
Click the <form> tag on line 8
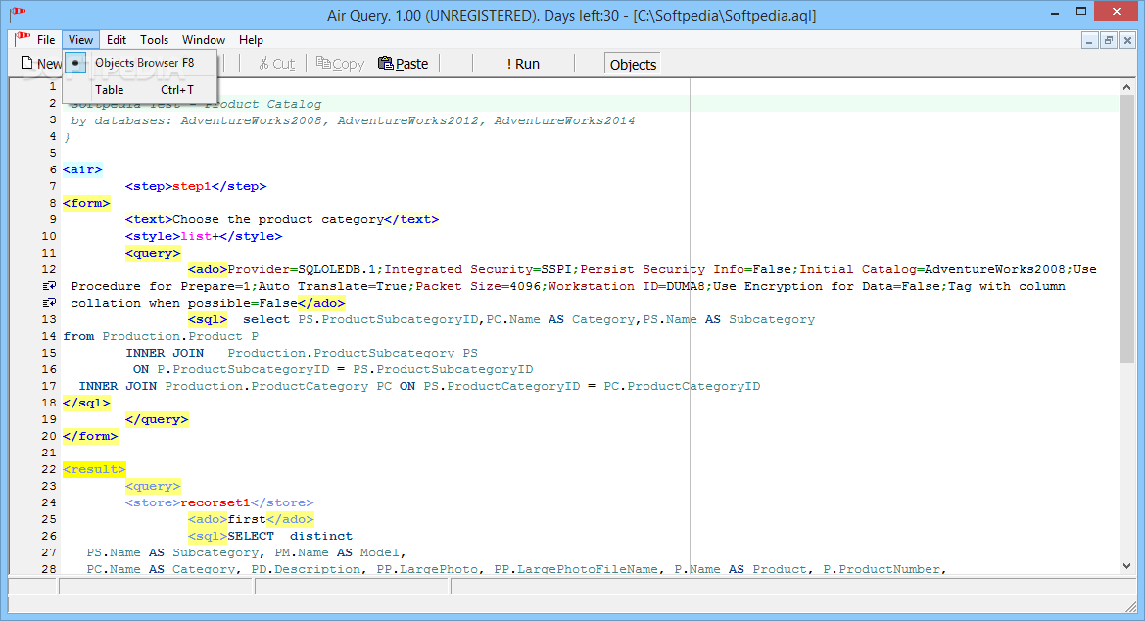tap(86, 203)
